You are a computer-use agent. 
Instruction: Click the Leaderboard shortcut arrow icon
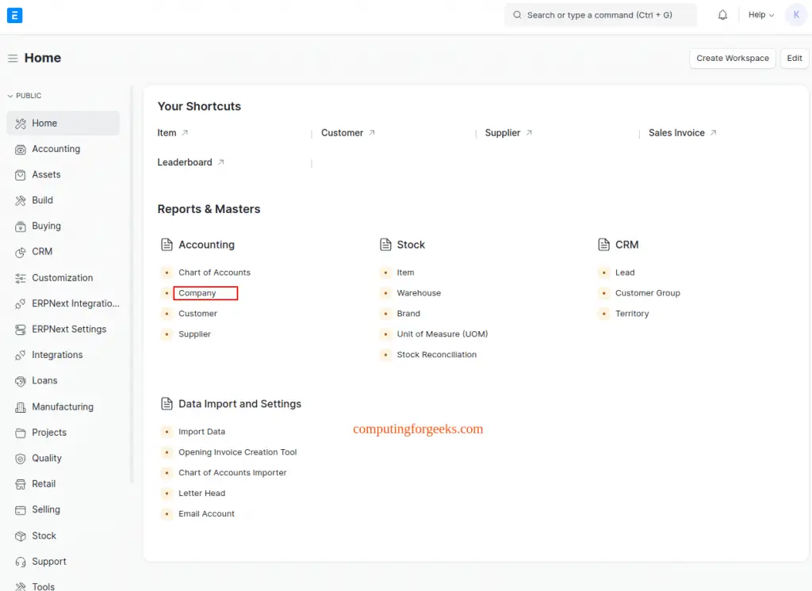220,162
